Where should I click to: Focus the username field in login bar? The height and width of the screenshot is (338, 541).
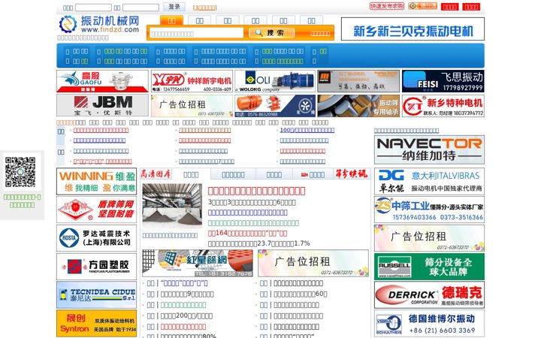coord(93,8)
